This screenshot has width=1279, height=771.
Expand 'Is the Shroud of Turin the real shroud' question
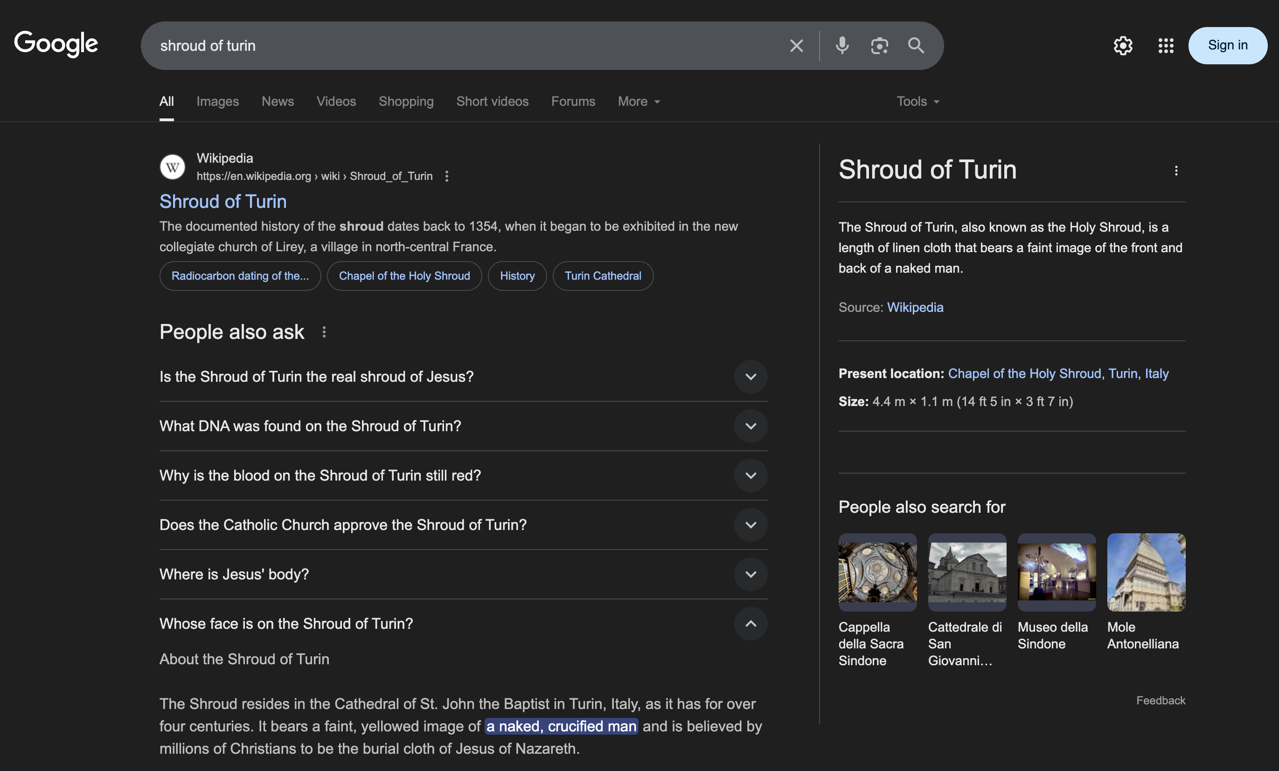point(751,377)
